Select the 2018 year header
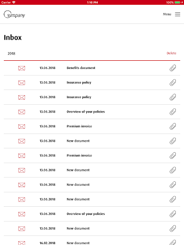This screenshot has width=184, height=245. click(11, 54)
